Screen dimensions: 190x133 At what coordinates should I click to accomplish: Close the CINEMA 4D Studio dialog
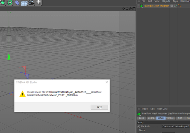pyautogui.click(x=107, y=82)
